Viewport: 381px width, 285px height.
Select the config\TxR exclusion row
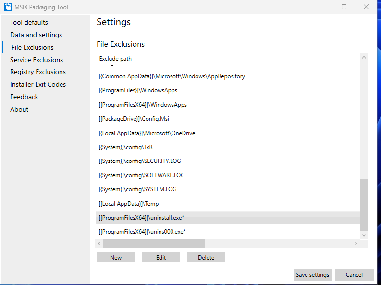click(228, 147)
